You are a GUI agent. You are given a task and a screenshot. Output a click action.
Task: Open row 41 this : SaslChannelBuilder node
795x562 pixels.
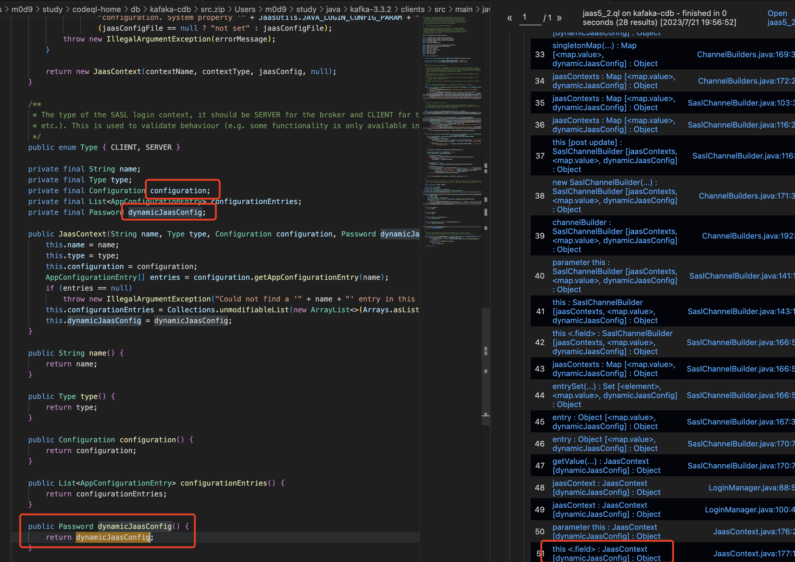605,311
